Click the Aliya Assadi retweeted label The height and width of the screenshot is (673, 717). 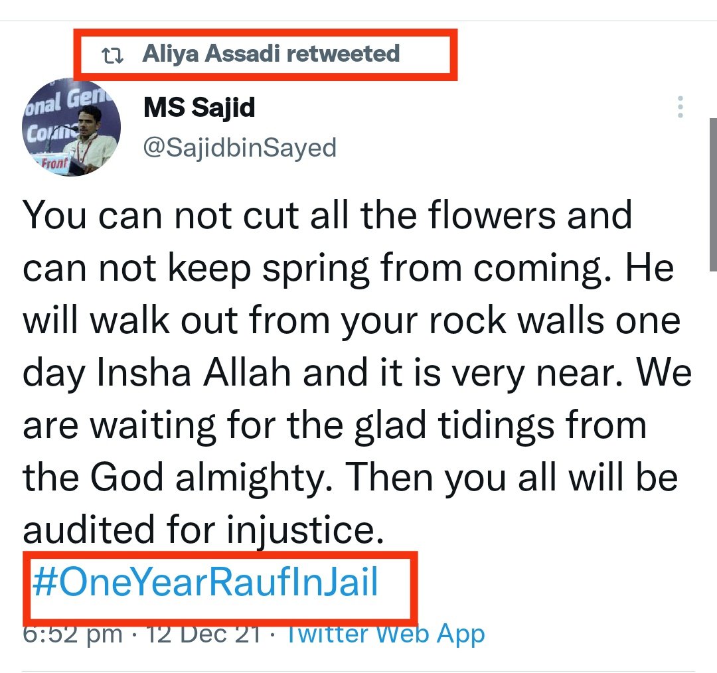click(271, 54)
